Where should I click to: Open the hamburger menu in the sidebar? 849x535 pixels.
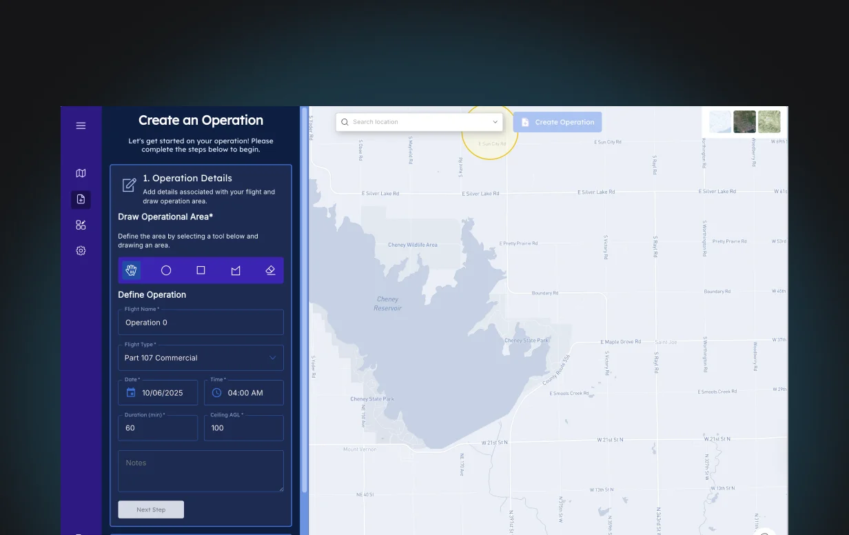pos(81,125)
